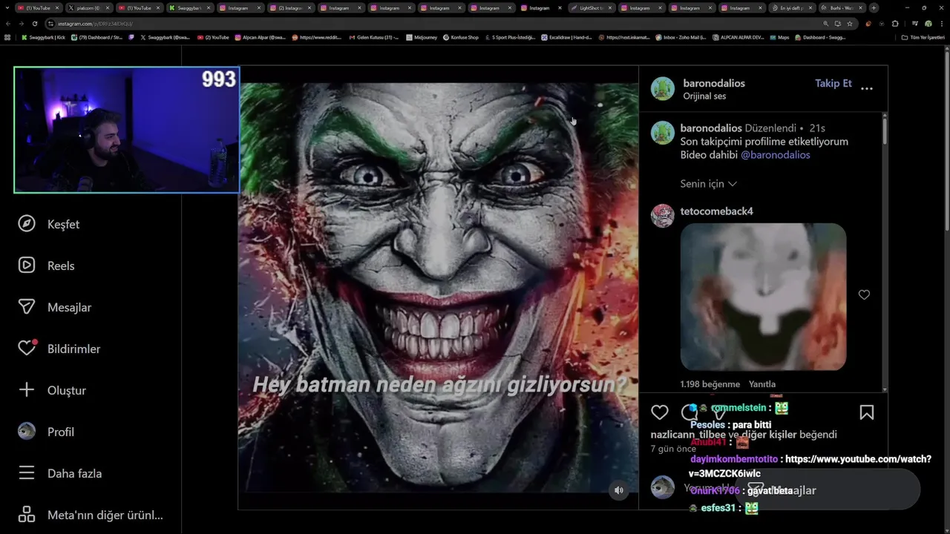The width and height of the screenshot is (950, 534).
Task: Save post with bookmark icon
Action: [866, 412]
